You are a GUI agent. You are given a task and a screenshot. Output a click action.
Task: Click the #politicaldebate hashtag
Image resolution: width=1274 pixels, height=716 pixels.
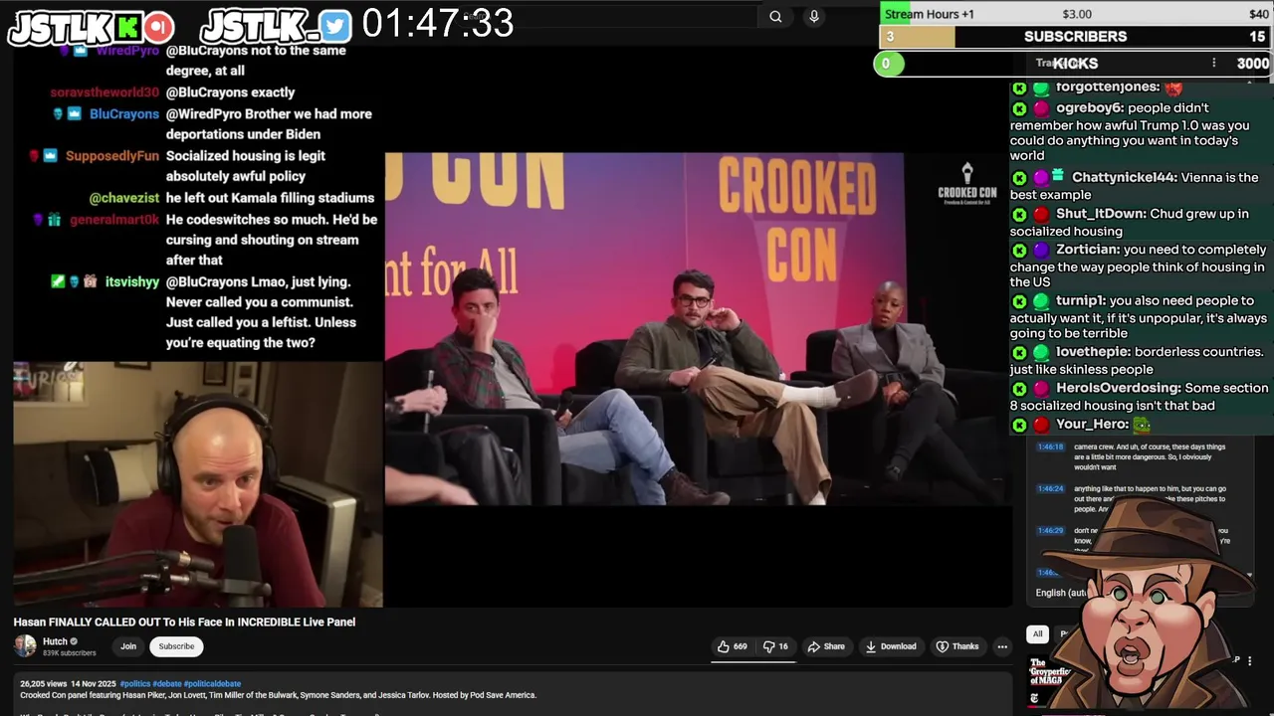pyautogui.click(x=212, y=684)
